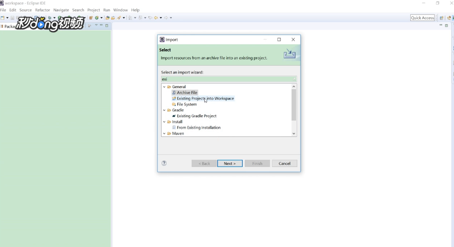454x247 pixels.
Task: Select the Gradle folder row
Action: click(x=176, y=110)
